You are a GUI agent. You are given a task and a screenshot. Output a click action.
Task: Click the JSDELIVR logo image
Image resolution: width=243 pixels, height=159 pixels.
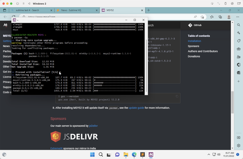pyautogui.click(x=74, y=137)
